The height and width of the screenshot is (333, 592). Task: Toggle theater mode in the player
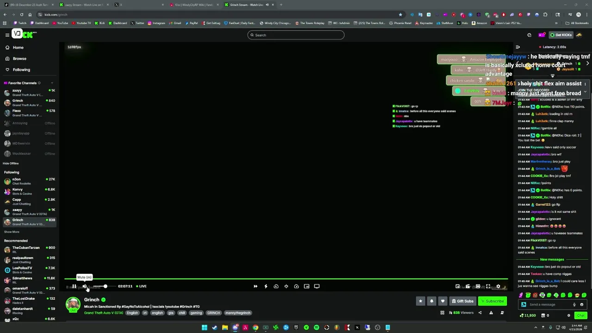click(478, 286)
